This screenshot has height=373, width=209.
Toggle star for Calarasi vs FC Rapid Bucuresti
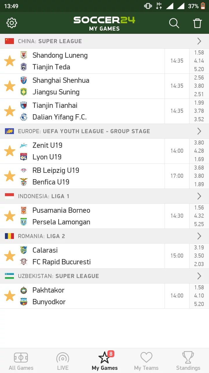(10, 256)
